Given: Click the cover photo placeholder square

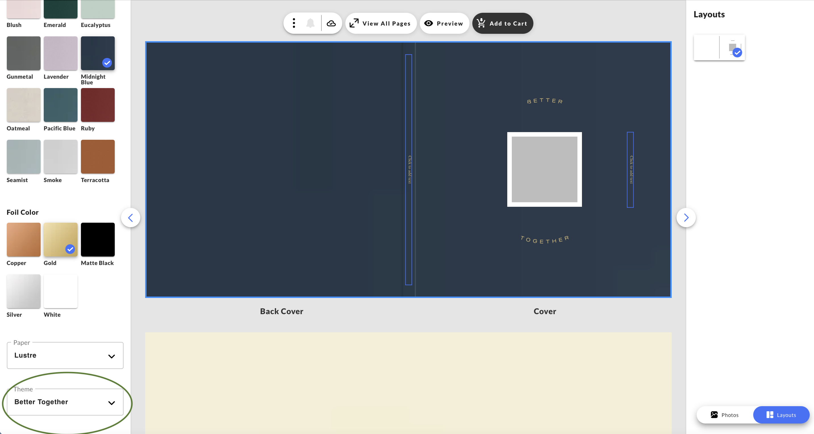Looking at the screenshot, I should coord(544,170).
